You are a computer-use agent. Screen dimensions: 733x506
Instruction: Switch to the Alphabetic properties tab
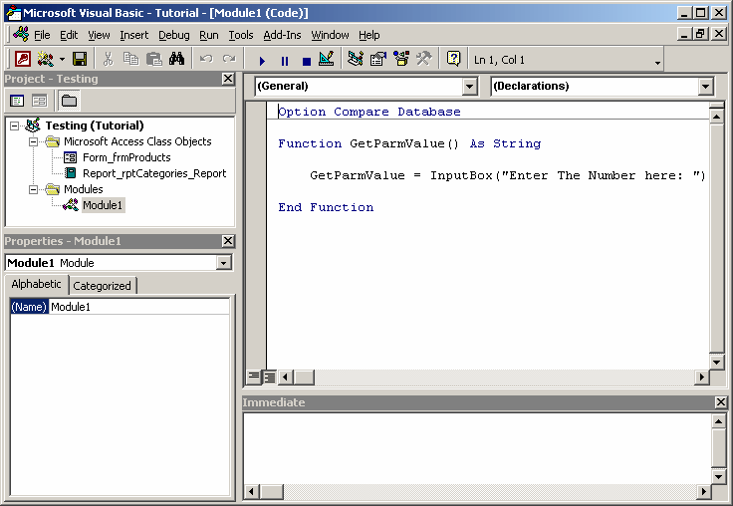pyautogui.click(x=37, y=284)
